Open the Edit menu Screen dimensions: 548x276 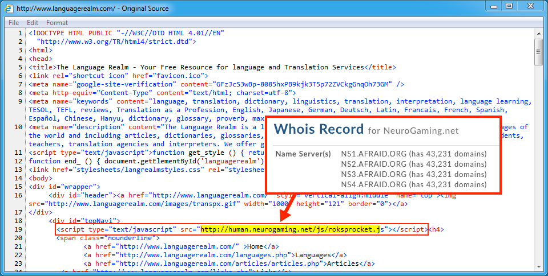coord(33,23)
